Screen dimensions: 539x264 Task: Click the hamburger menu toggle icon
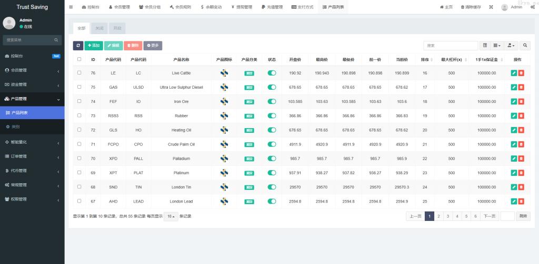(71, 7)
